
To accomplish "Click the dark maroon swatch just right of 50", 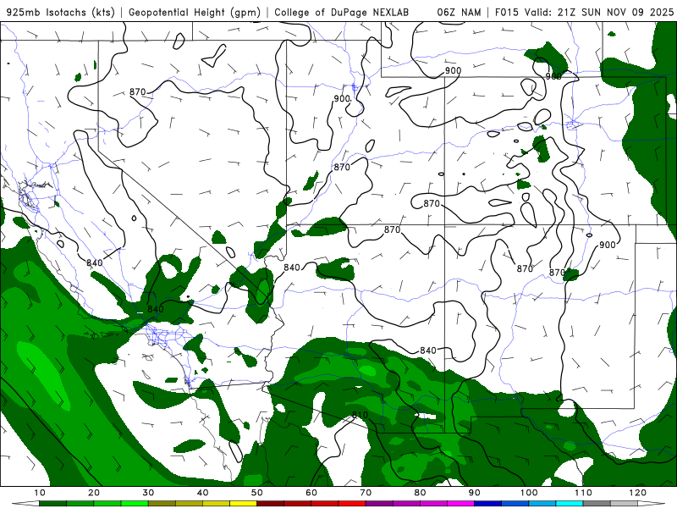I will pyautogui.click(x=270, y=504).
